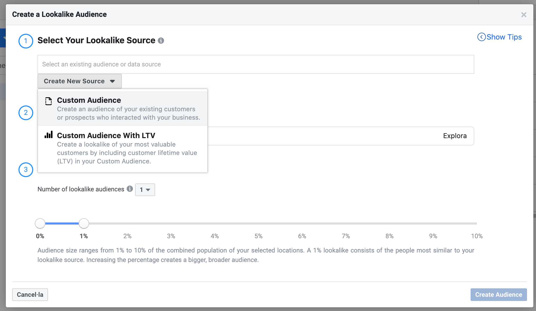Click the 0% slider handle
The width and height of the screenshot is (536, 311).
pyautogui.click(x=40, y=223)
